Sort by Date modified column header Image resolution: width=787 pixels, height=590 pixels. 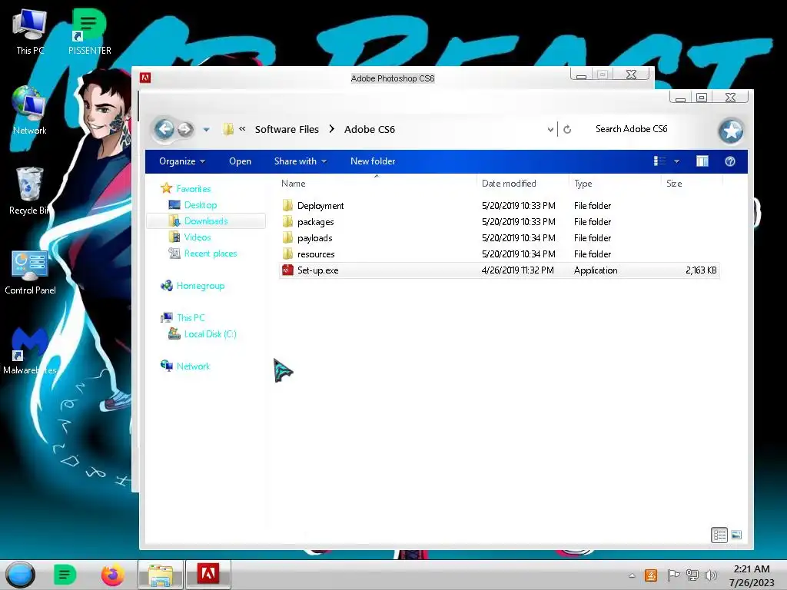click(522, 184)
